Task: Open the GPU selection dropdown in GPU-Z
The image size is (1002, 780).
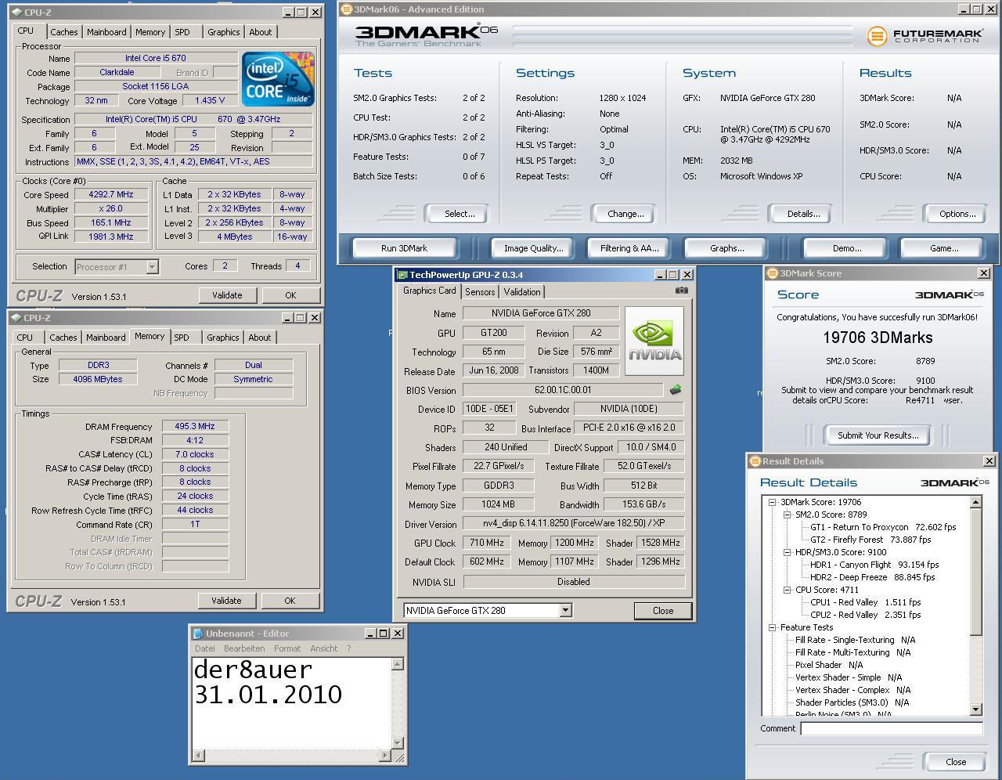Action: [x=565, y=611]
